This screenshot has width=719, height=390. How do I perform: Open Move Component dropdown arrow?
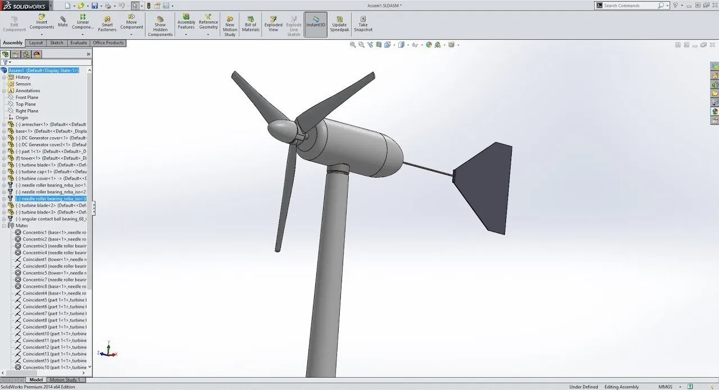pyautogui.click(x=131, y=35)
